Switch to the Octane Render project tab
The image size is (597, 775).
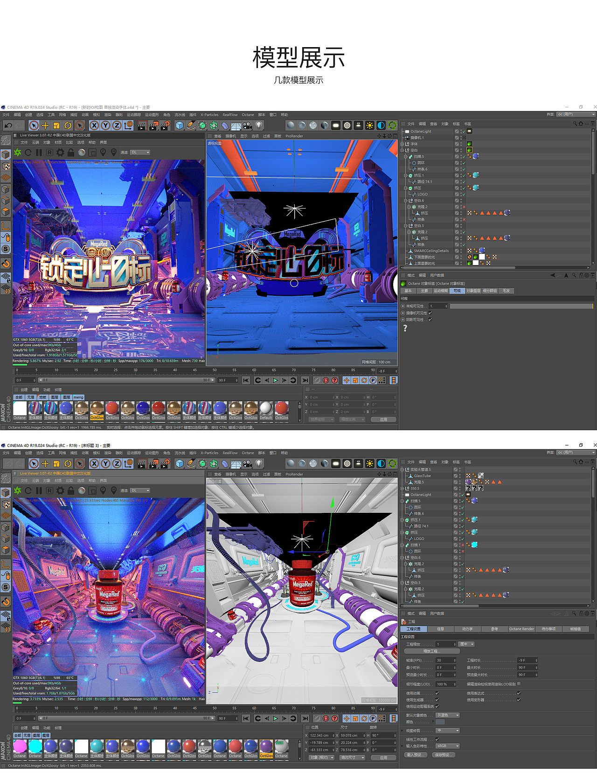coord(521,629)
